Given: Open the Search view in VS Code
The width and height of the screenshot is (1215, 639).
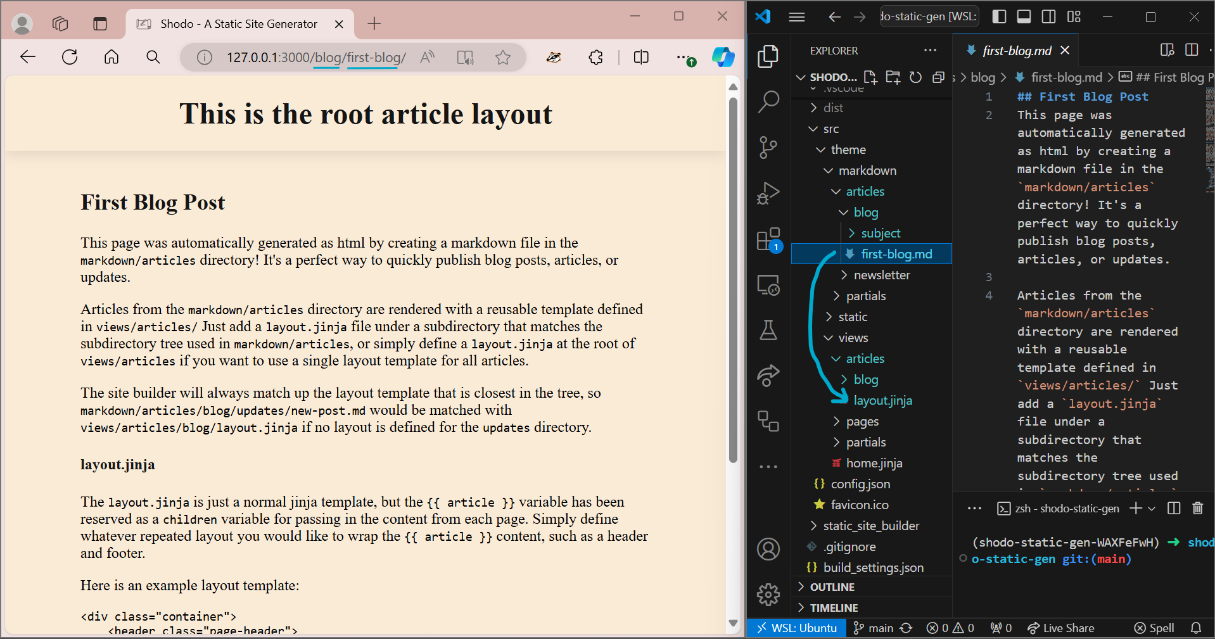Looking at the screenshot, I should [x=768, y=101].
